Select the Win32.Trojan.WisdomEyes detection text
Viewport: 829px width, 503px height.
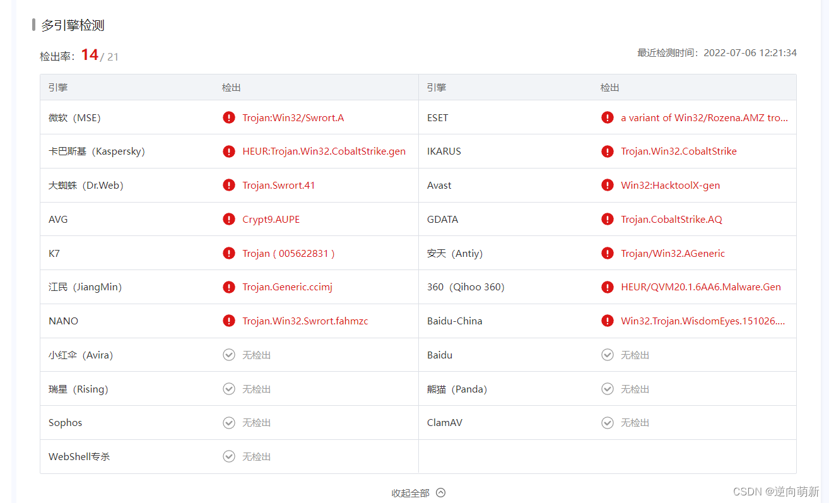tap(703, 321)
